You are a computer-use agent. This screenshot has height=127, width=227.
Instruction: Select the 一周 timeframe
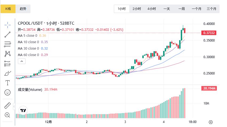[x=182, y=9]
